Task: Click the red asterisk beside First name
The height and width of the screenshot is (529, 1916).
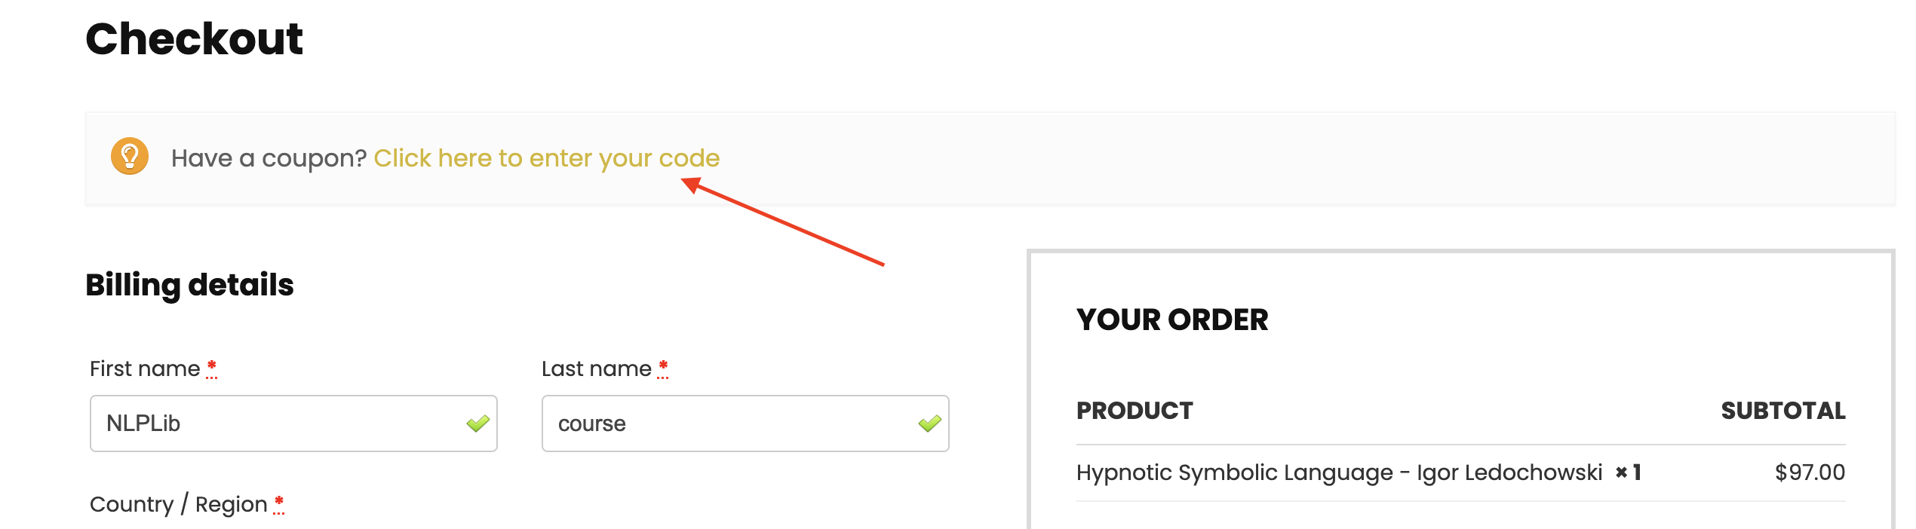Action: [x=212, y=368]
